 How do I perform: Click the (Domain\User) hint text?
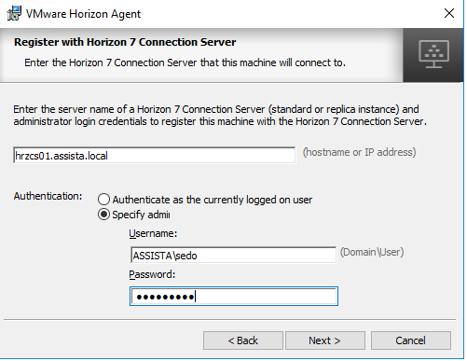(x=372, y=252)
